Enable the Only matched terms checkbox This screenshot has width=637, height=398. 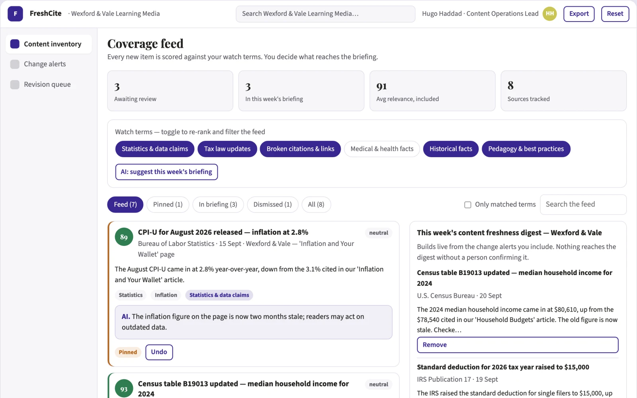coord(468,205)
